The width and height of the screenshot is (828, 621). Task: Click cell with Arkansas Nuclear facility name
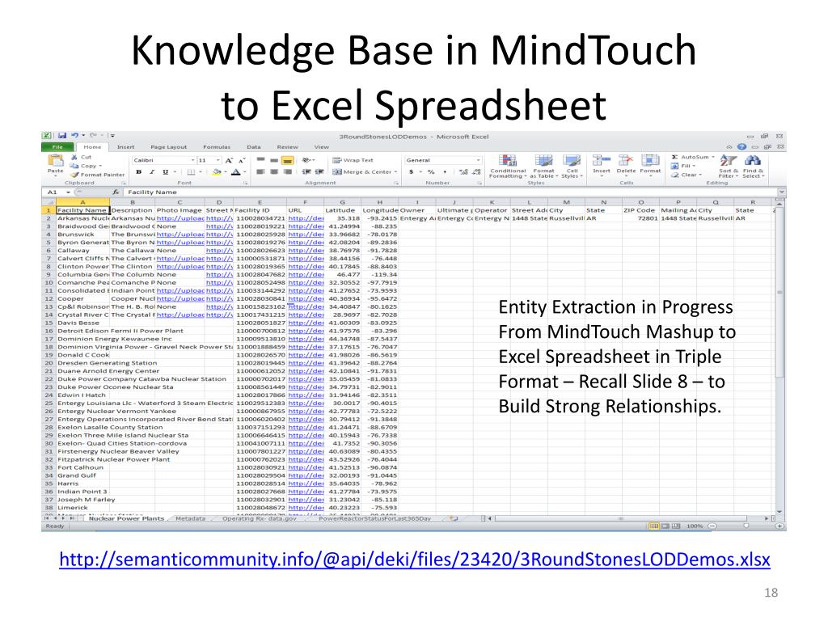[x=83, y=218]
